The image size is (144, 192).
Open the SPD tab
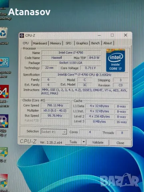pos(68,43)
